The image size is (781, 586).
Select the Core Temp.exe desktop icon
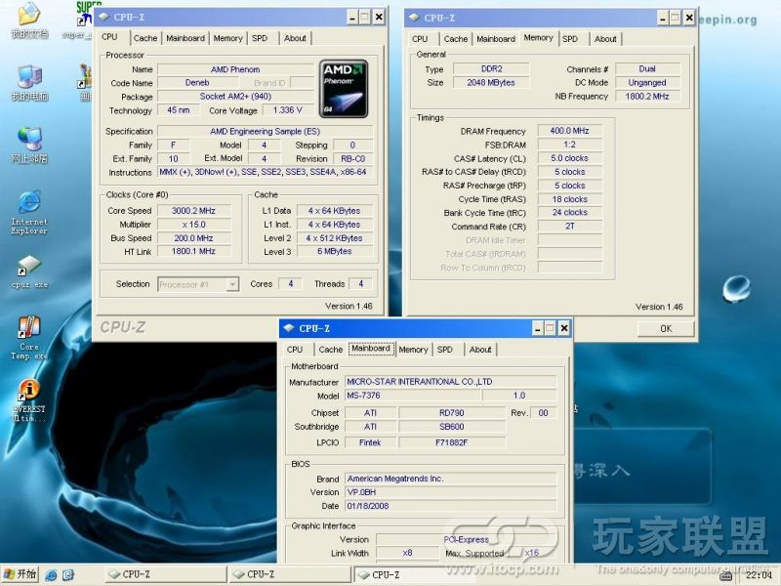click(x=29, y=338)
